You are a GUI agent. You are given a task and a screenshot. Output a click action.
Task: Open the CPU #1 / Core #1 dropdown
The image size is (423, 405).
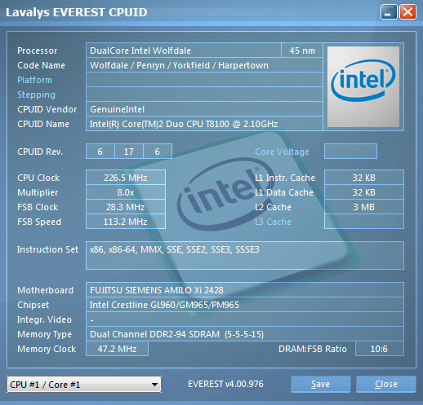tap(84, 385)
